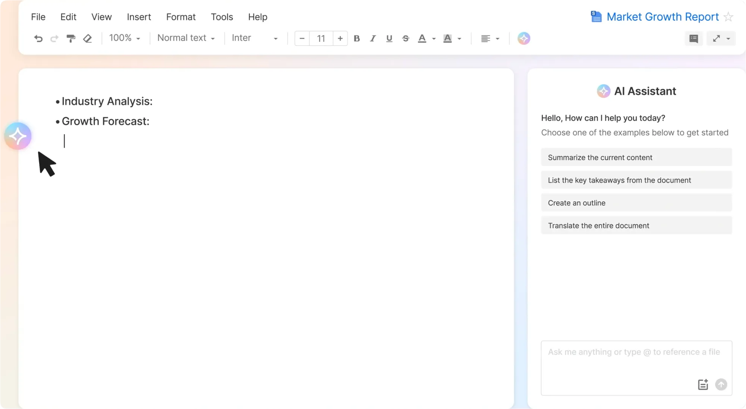Open the comments icon
The image size is (746, 409).
(693, 38)
